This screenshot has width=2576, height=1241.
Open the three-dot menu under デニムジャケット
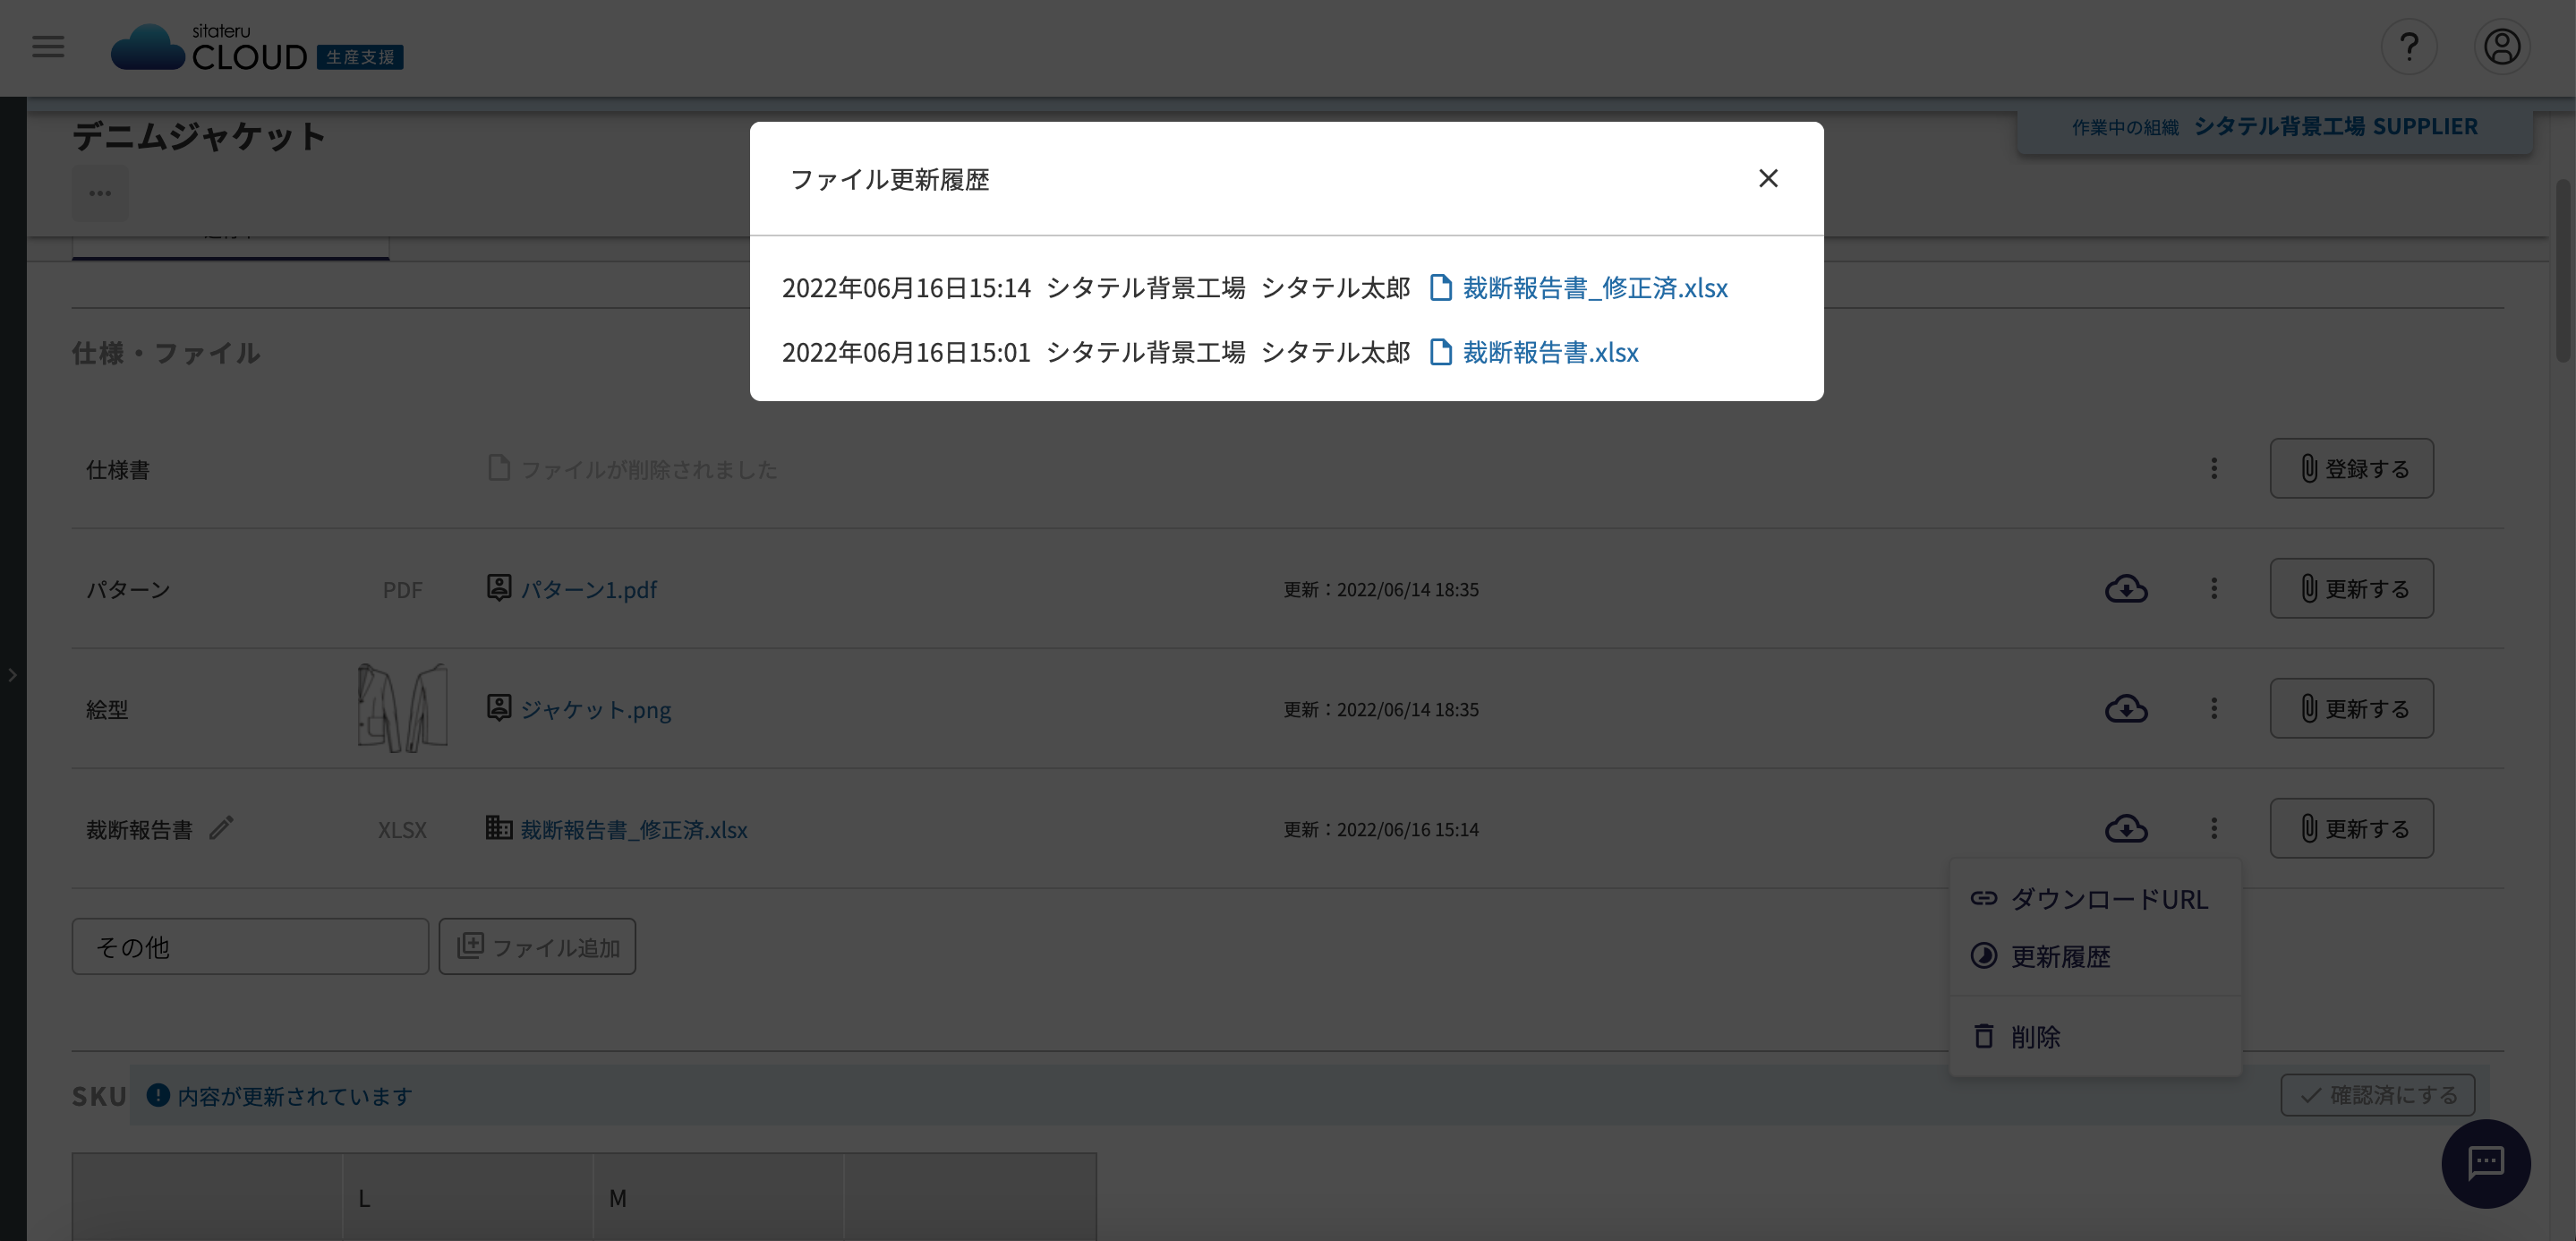pyautogui.click(x=100, y=193)
